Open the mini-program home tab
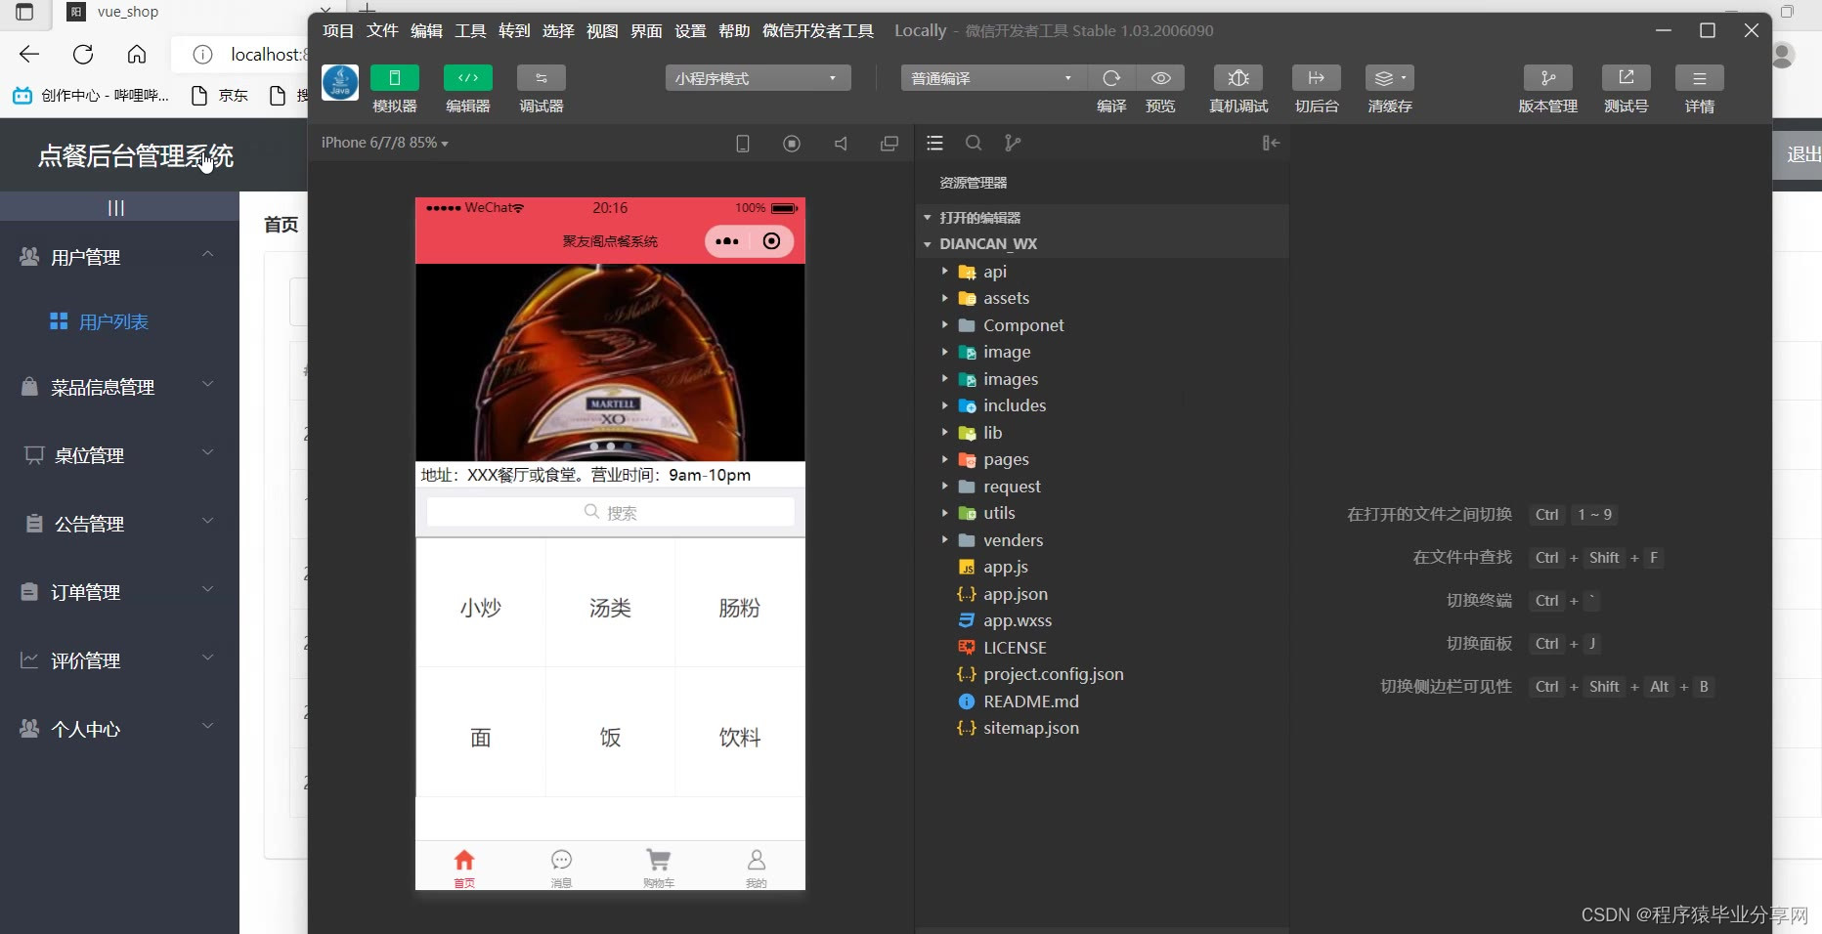Image resolution: width=1822 pixels, height=934 pixels. pyautogui.click(x=464, y=867)
